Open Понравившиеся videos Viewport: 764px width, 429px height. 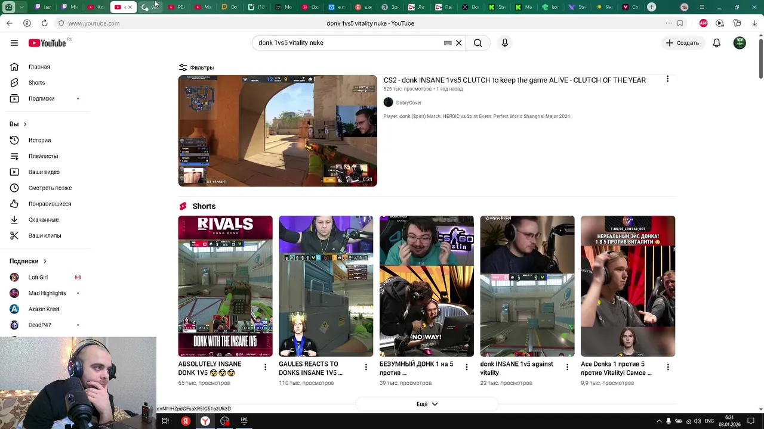50,204
